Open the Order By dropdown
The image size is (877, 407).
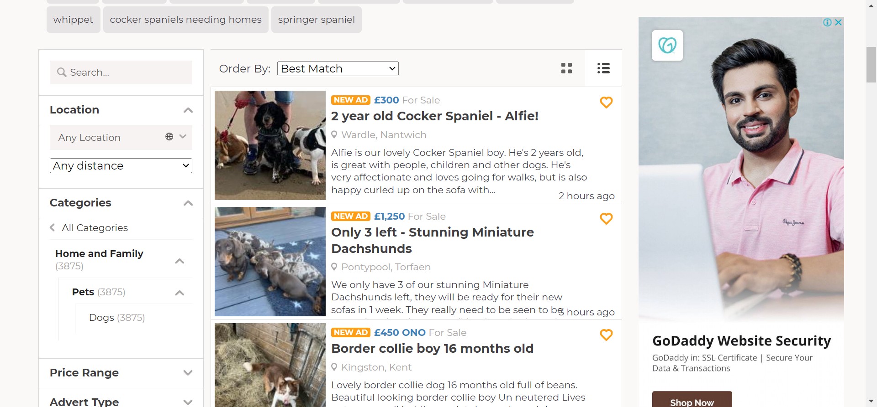tap(338, 69)
